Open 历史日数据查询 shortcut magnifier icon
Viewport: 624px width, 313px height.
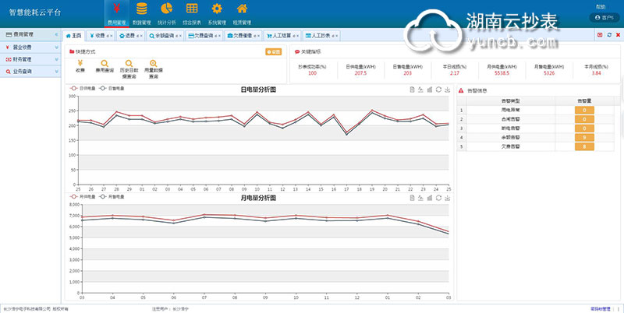tap(128, 64)
